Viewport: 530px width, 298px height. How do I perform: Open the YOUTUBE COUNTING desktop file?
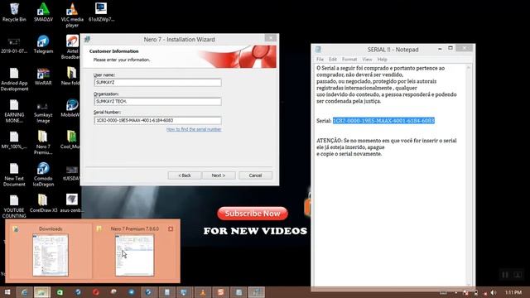14,206
